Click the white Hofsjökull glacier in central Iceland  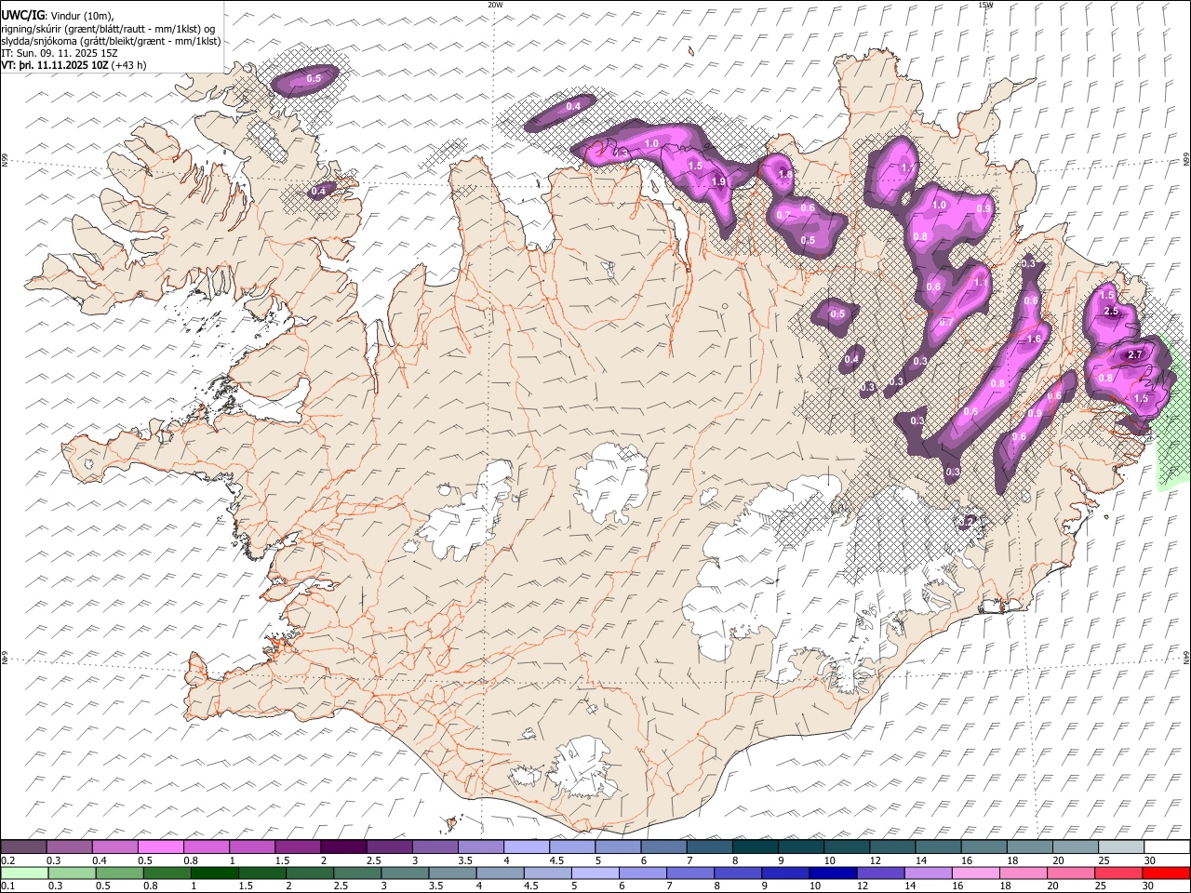point(610,481)
